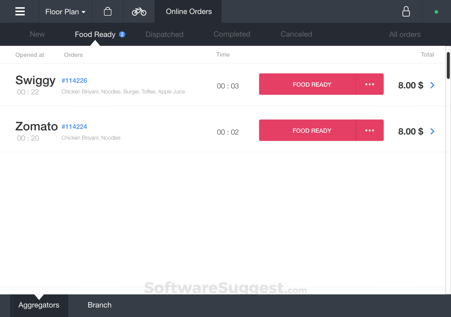The height and width of the screenshot is (317, 451).
Task: Select the Aggregators bottom tab
Action: coord(39,305)
